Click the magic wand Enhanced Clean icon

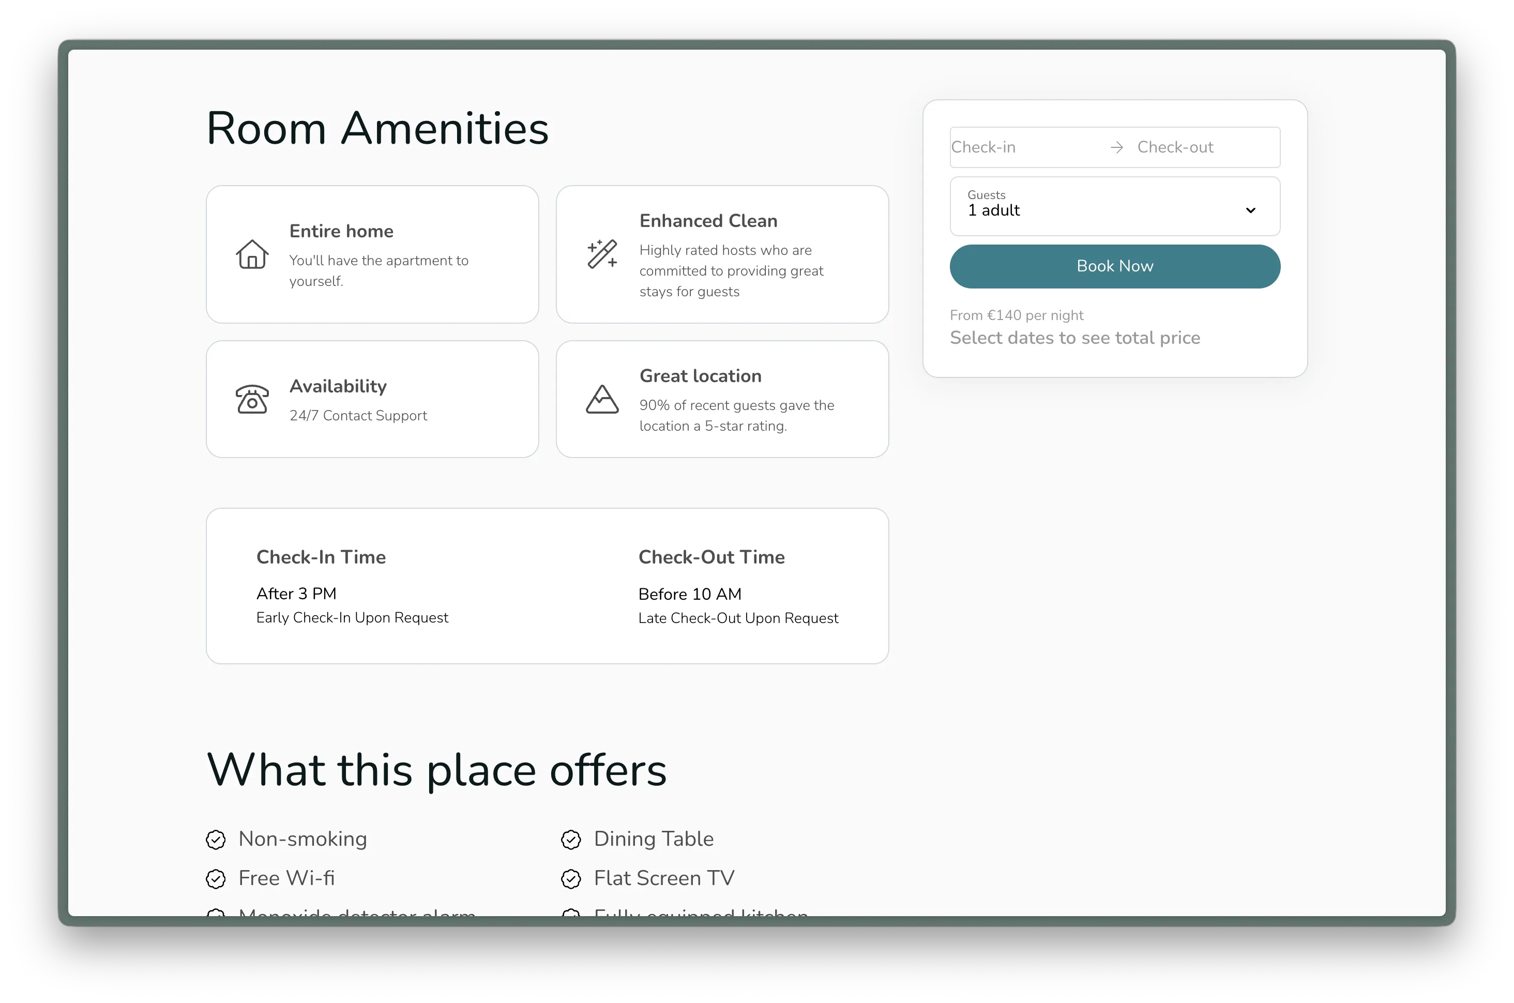point(602,254)
